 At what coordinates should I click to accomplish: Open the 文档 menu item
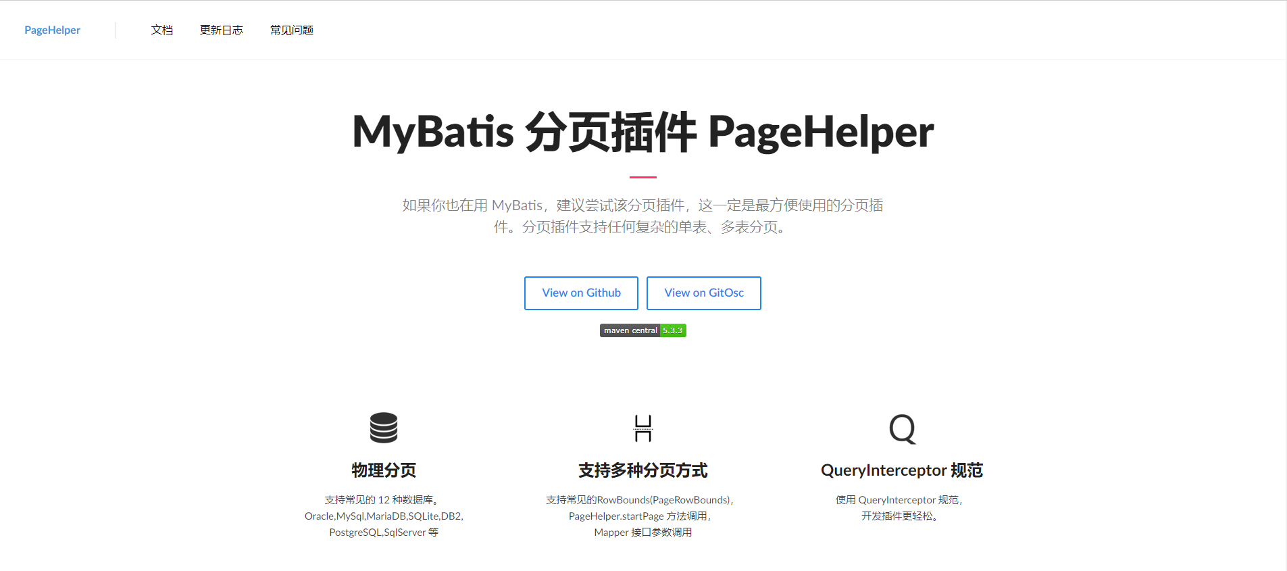click(x=162, y=30)
